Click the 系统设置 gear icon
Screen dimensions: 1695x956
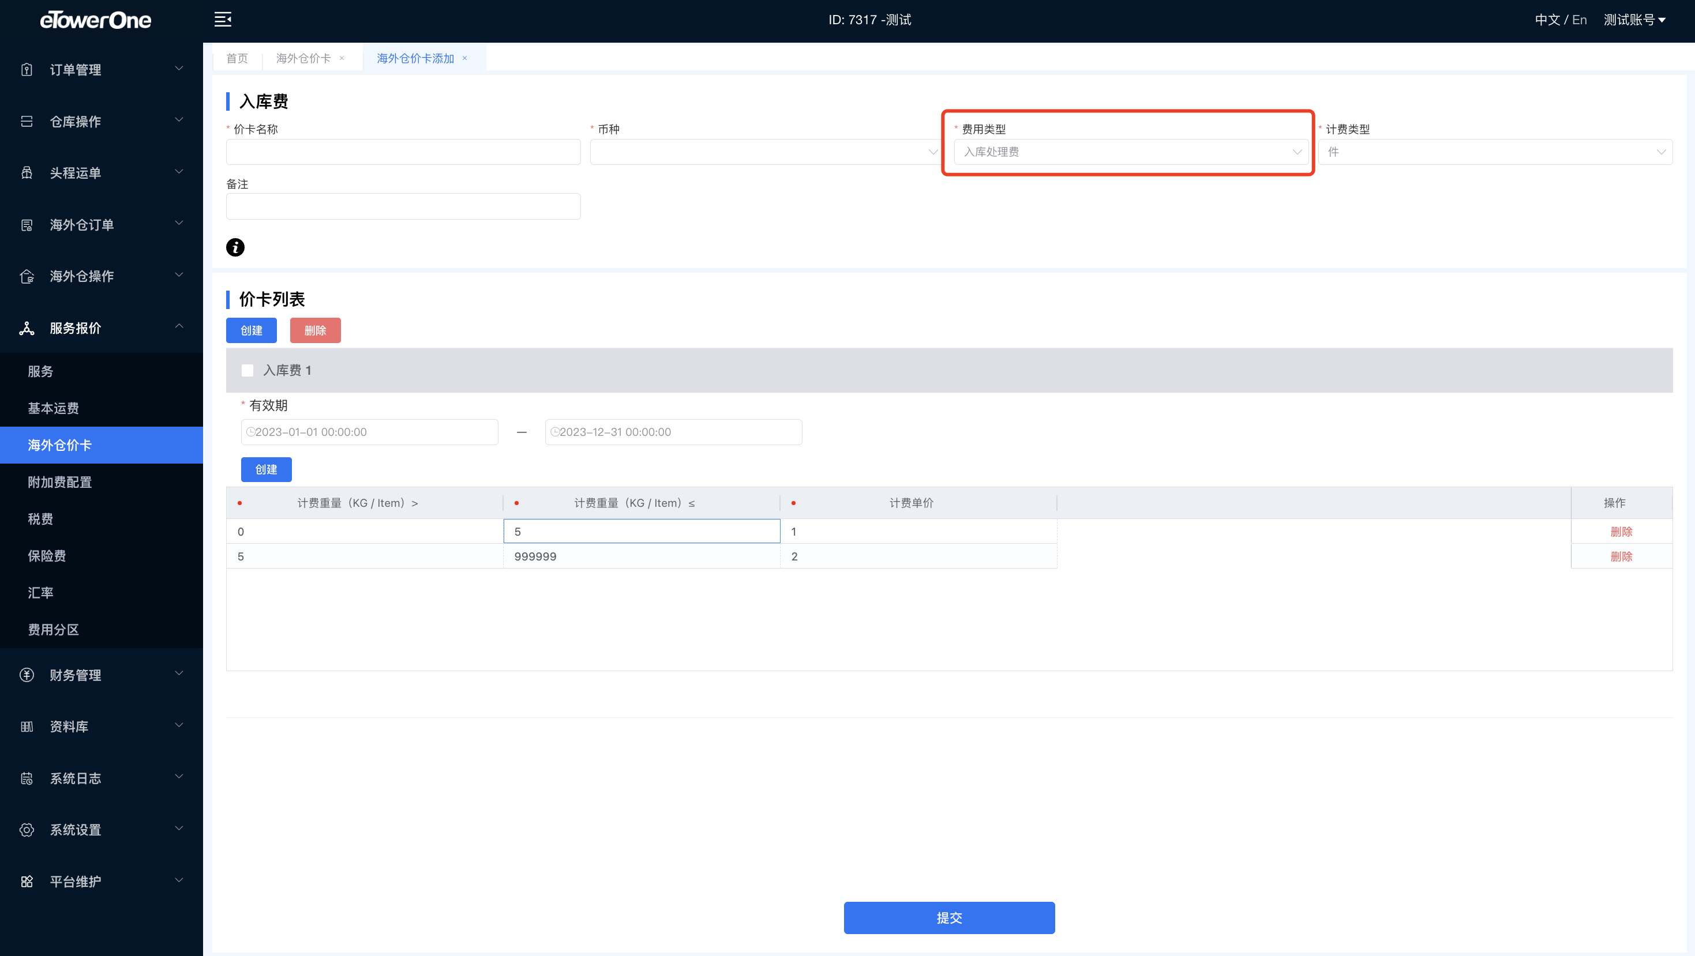[x=27, y=830]
